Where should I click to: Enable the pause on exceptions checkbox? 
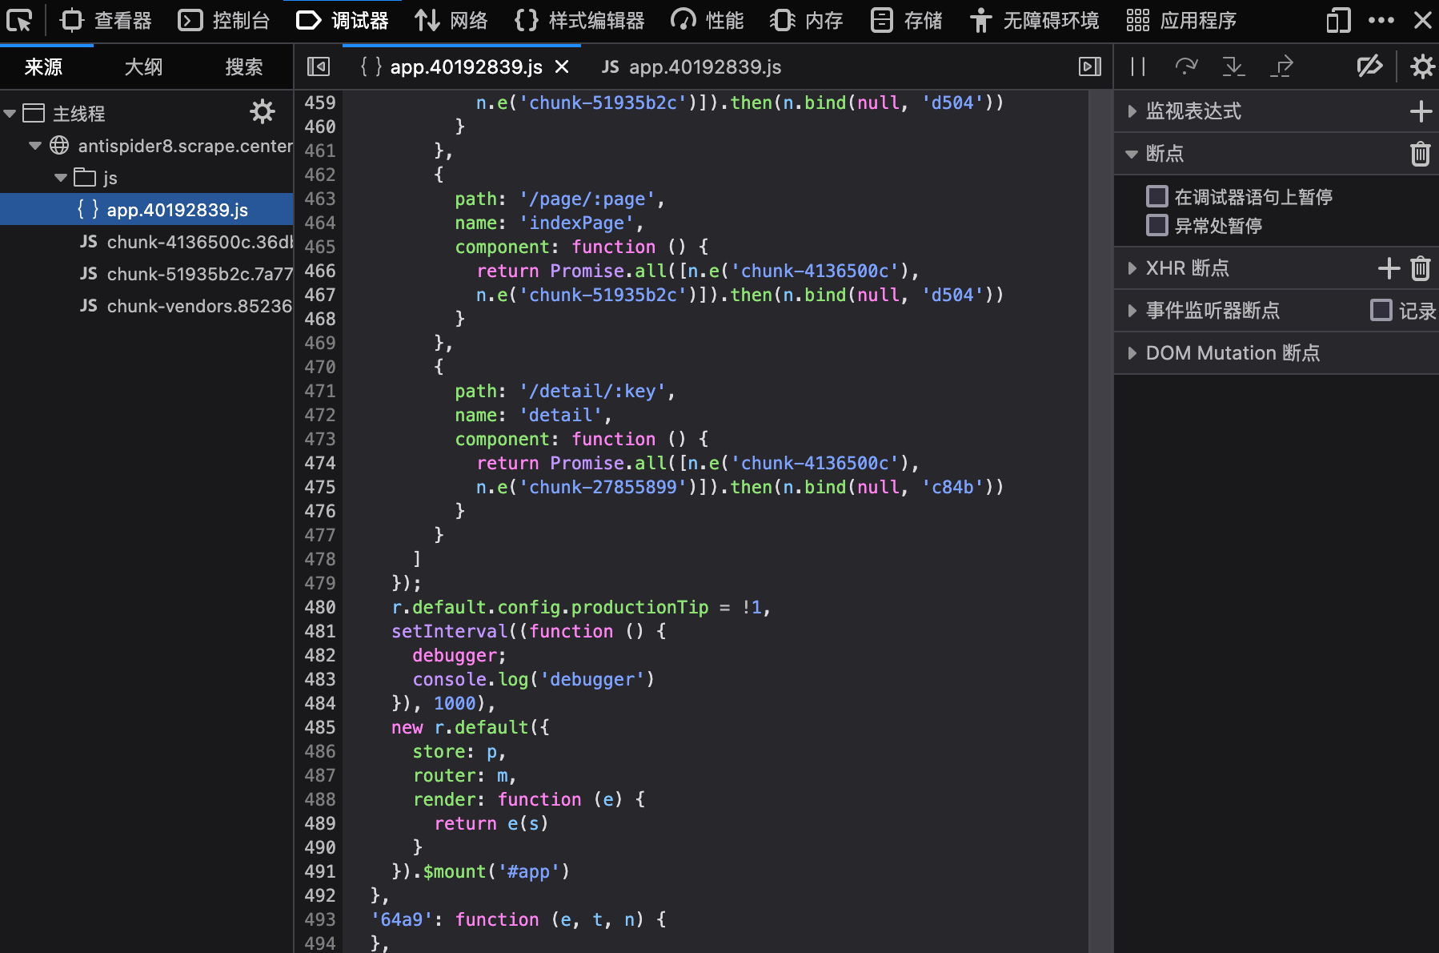[x=1157, y=225]
